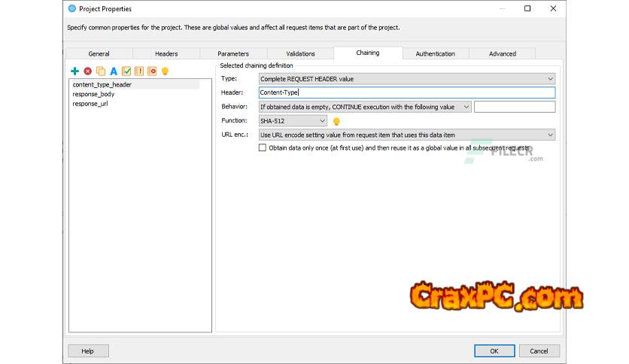Expand the Behavior dropdown for empty data
629x364 pixels.
click(365, 107)
